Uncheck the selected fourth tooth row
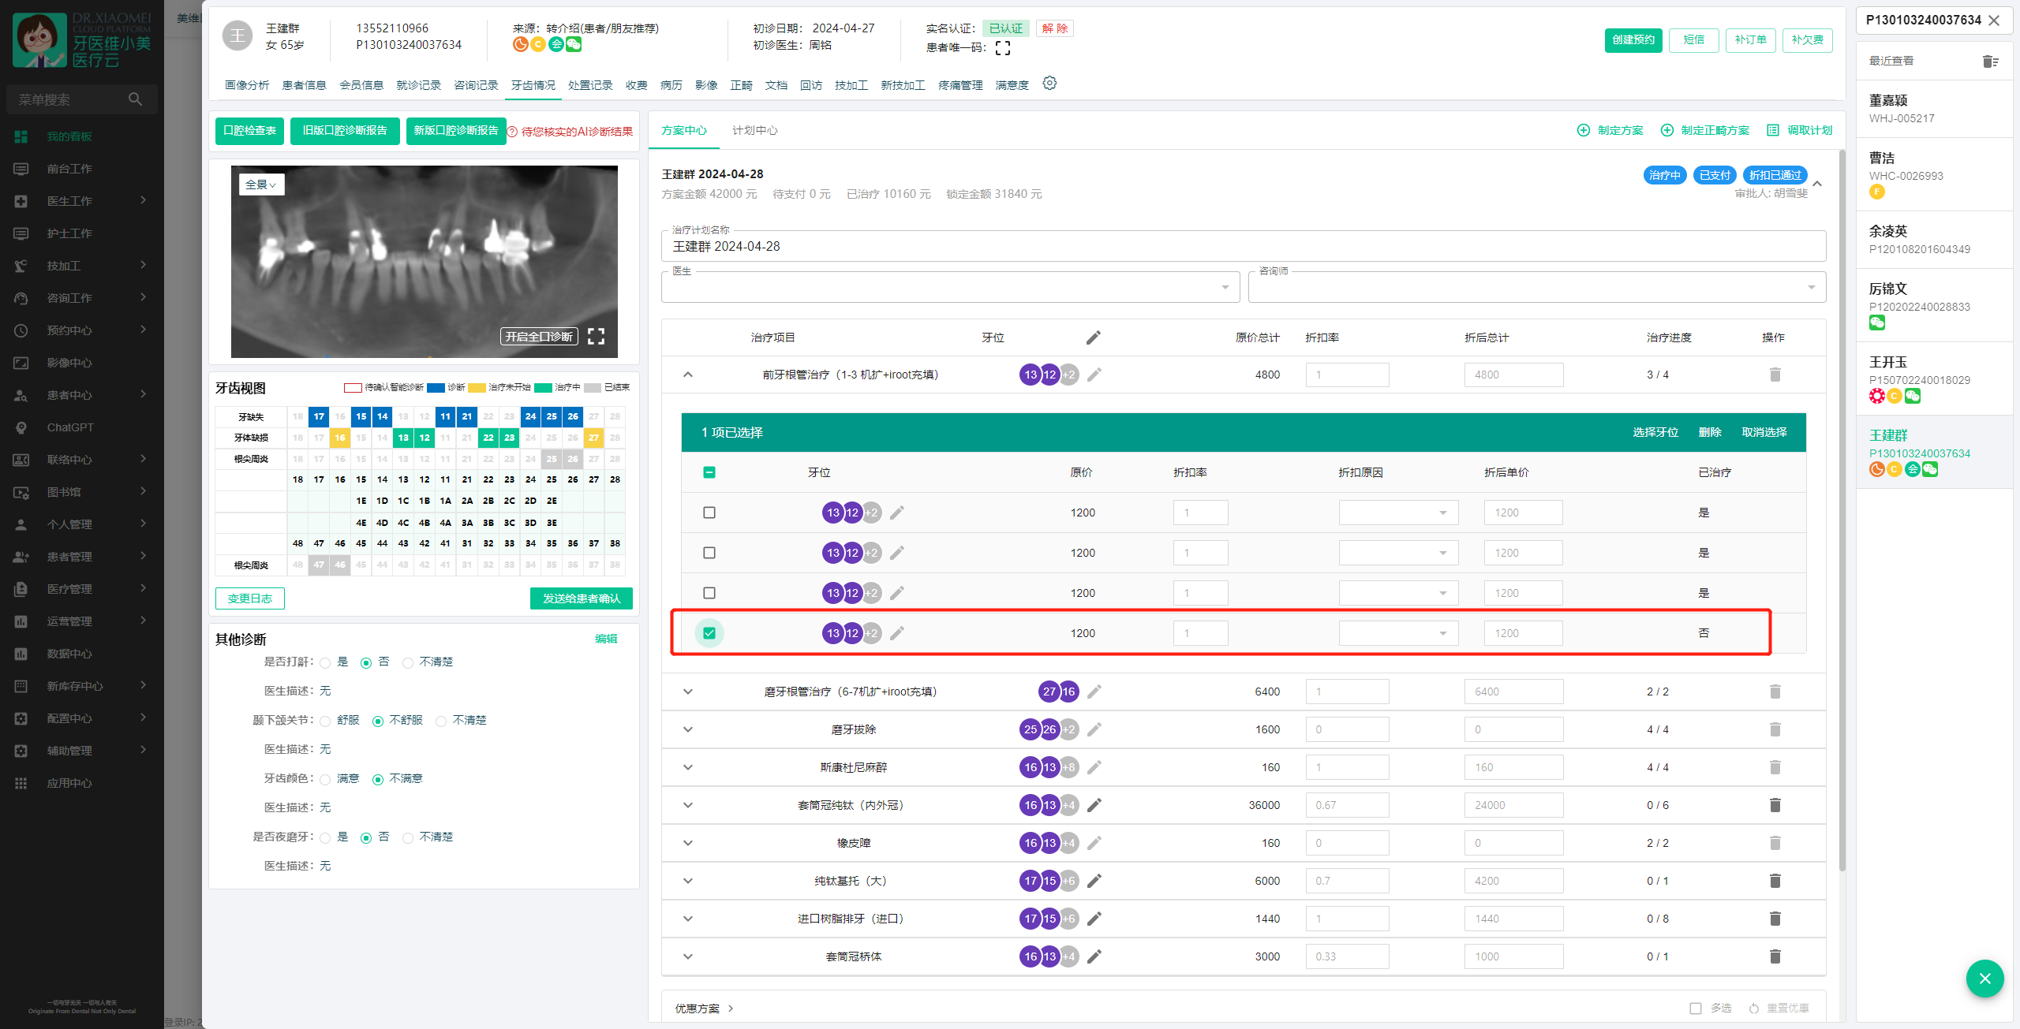 tap(709, 633)
